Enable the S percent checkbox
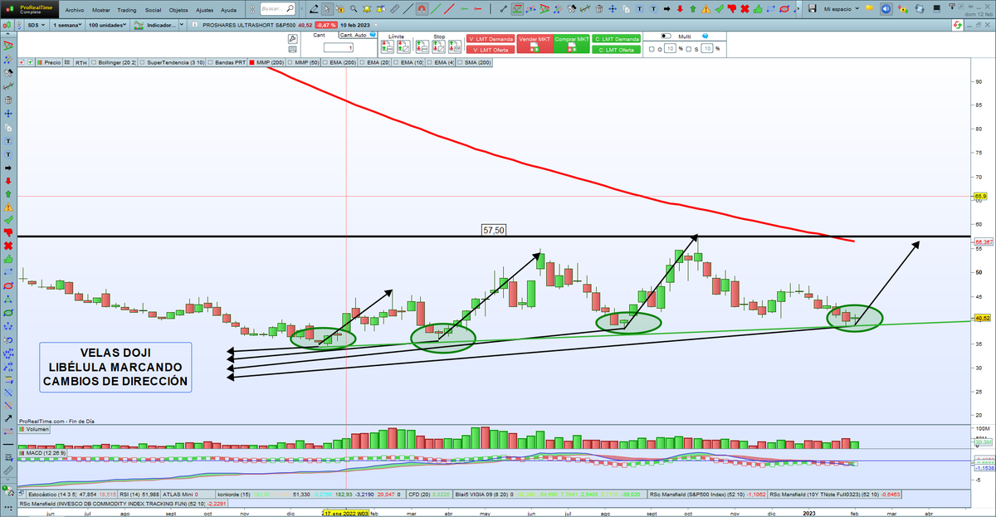This screenshot has height=517, width=996. coord(688,49)
